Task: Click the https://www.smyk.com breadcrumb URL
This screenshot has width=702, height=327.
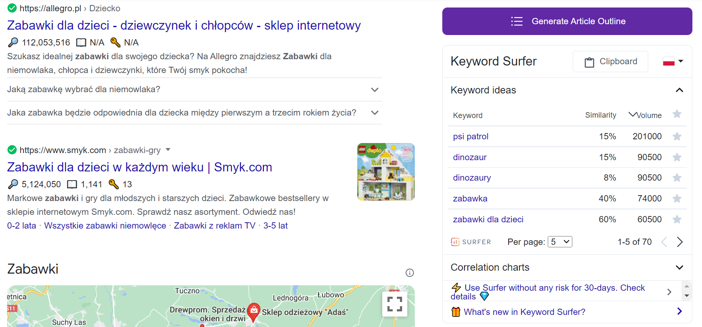Action: pyautogui.click(x=63, y=150)
